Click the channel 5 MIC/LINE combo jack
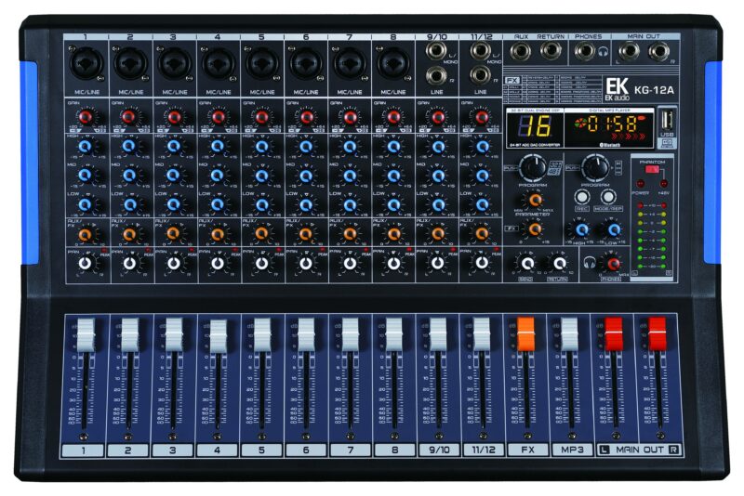This screenshot has width=744, height=496. pyautogui.click(x=262, y=63)
